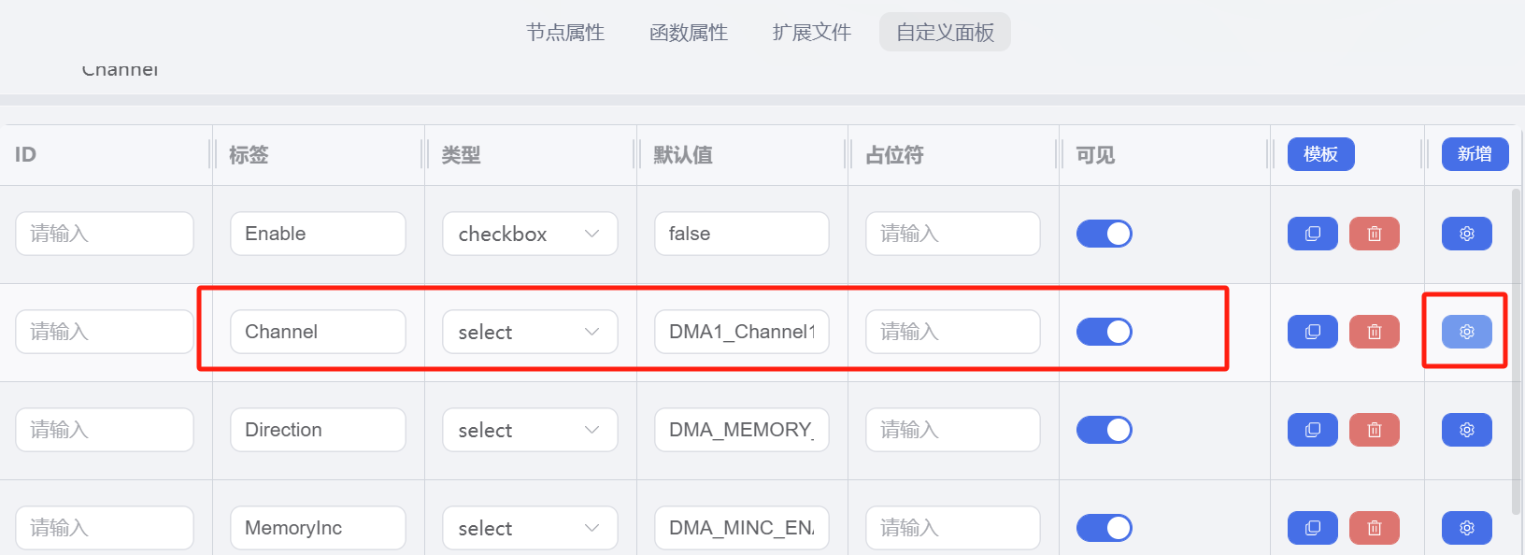
Task: Open settings gear for the Channel row
Action: click(x=1466, y=332)
